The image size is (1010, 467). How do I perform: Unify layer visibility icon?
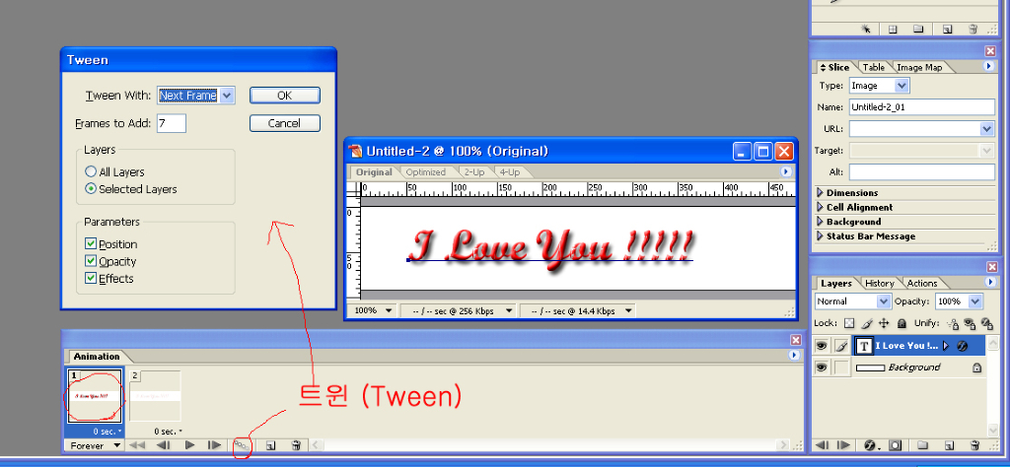[x=970, y=323]
